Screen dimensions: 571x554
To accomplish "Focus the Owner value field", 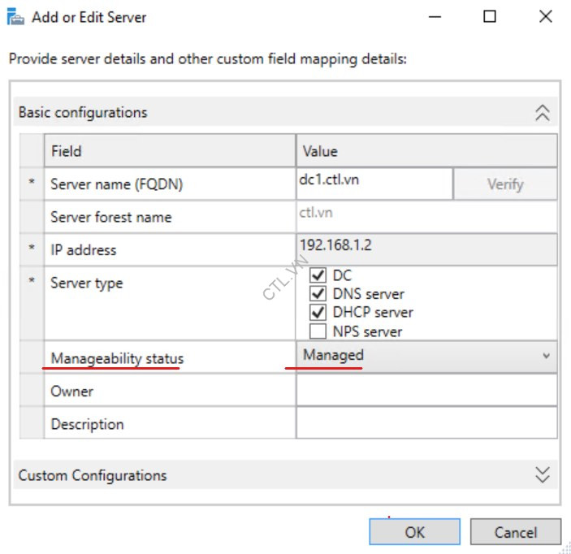I will coord(426,391).
